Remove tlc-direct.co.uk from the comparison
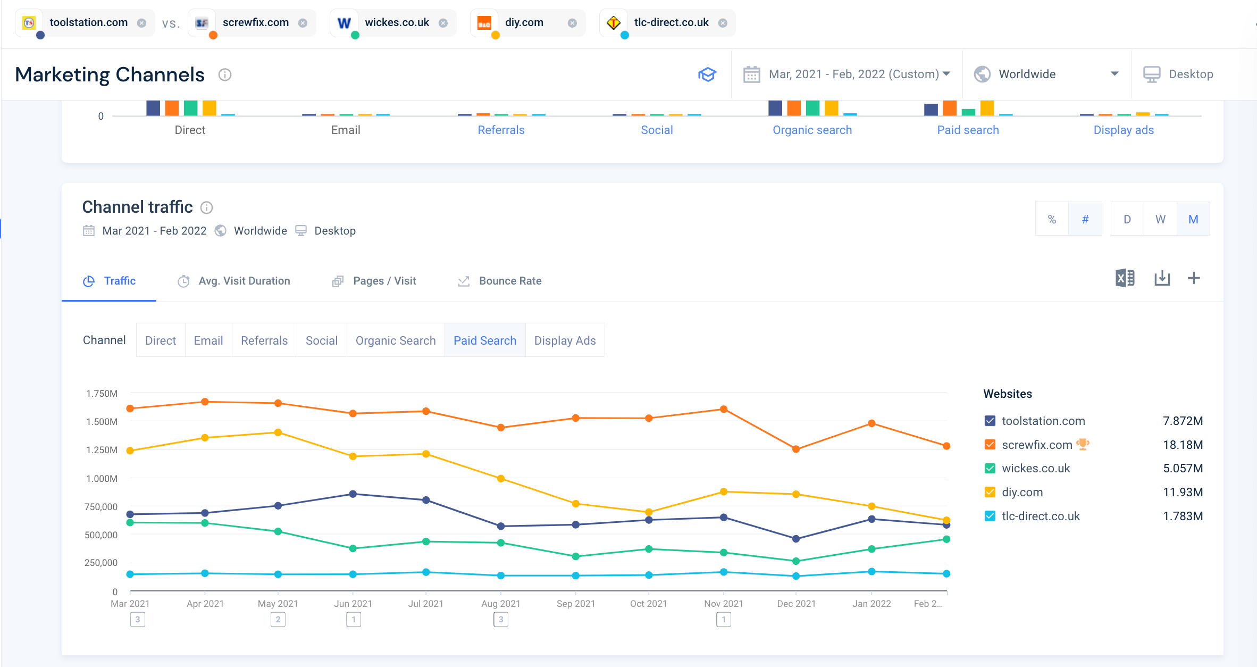This screenshot has width=1257, height=667. (x=723, y=23)
